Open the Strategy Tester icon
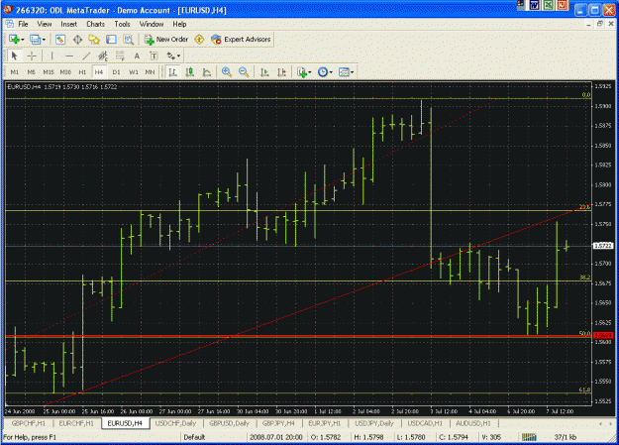This screenshot has width=619, height=445. 129,40
